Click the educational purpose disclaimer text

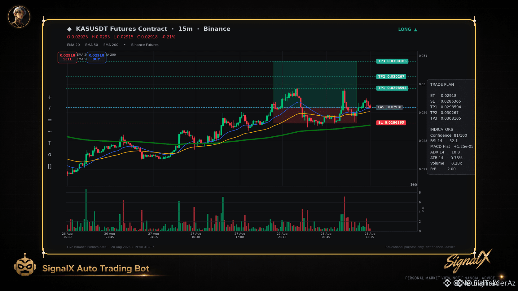click(421, 247)
